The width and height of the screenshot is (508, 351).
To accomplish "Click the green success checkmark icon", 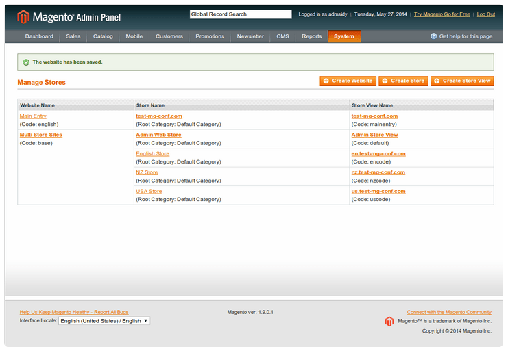I will [x=26, y=62].
